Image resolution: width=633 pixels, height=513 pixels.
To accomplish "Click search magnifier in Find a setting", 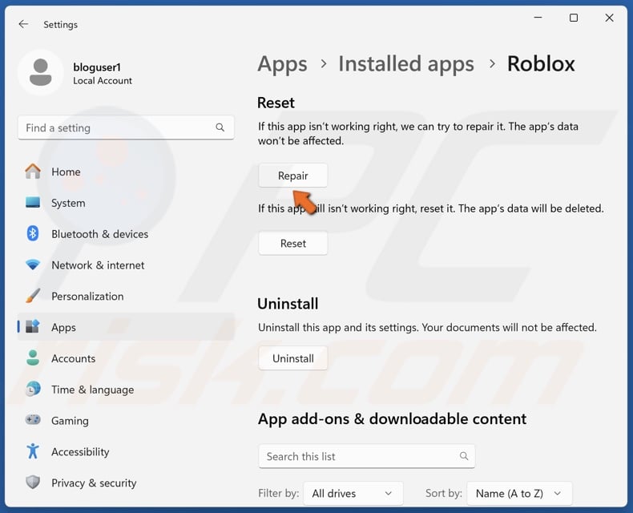I will coord(220,127).
